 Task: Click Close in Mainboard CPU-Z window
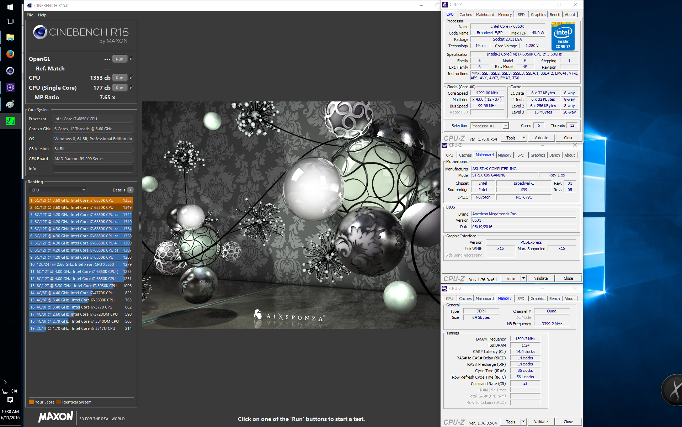click(x=568, y=278)
